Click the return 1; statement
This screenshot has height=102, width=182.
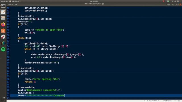coord(30,82)
